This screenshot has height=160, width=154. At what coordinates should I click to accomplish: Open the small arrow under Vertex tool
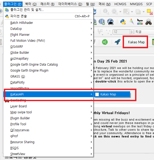pos(102,35)
